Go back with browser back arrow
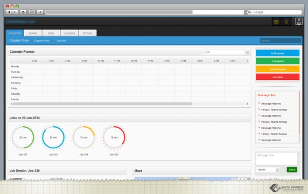 pyautogui.click(x=9, y=12)
